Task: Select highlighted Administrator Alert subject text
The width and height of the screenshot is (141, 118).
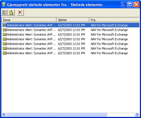Action: coord(31,25)
